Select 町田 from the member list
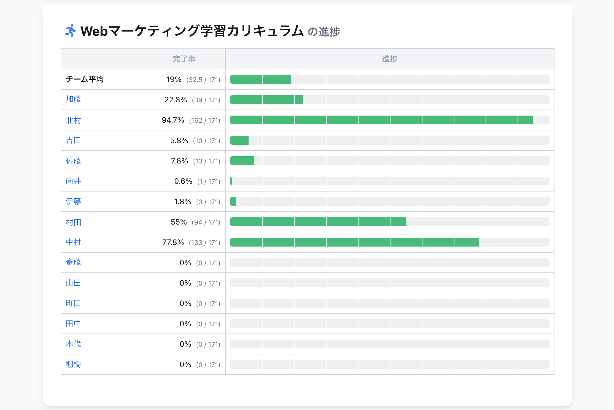 [x=74, y=303]
